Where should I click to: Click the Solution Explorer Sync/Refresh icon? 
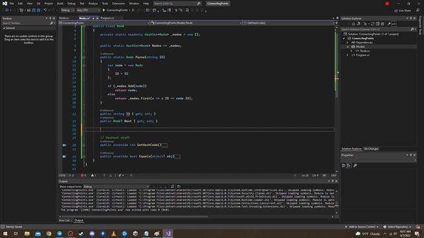372,24
